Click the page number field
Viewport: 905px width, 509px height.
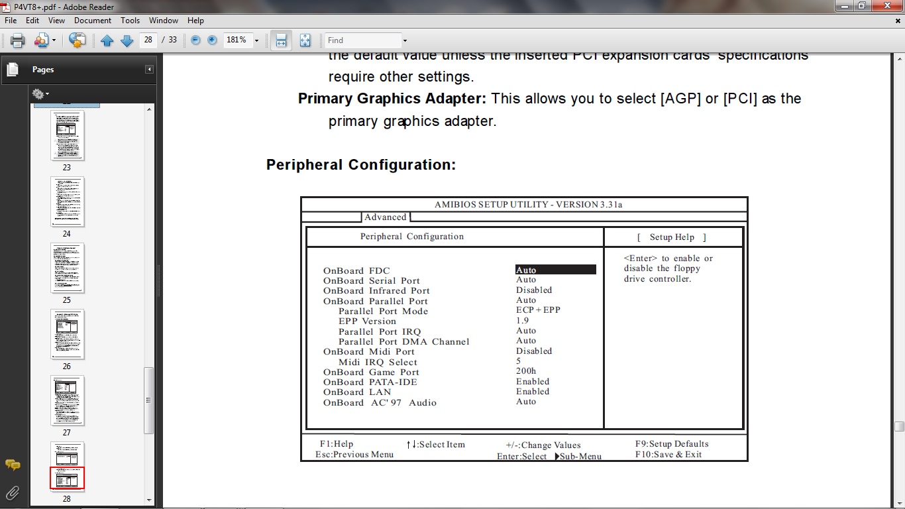148,40
